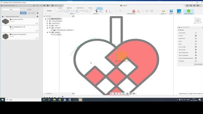The height and width of the screenshot is (114, 203).
Task: Toggle the Snap checkbox
Action: (x=196, y=41)
